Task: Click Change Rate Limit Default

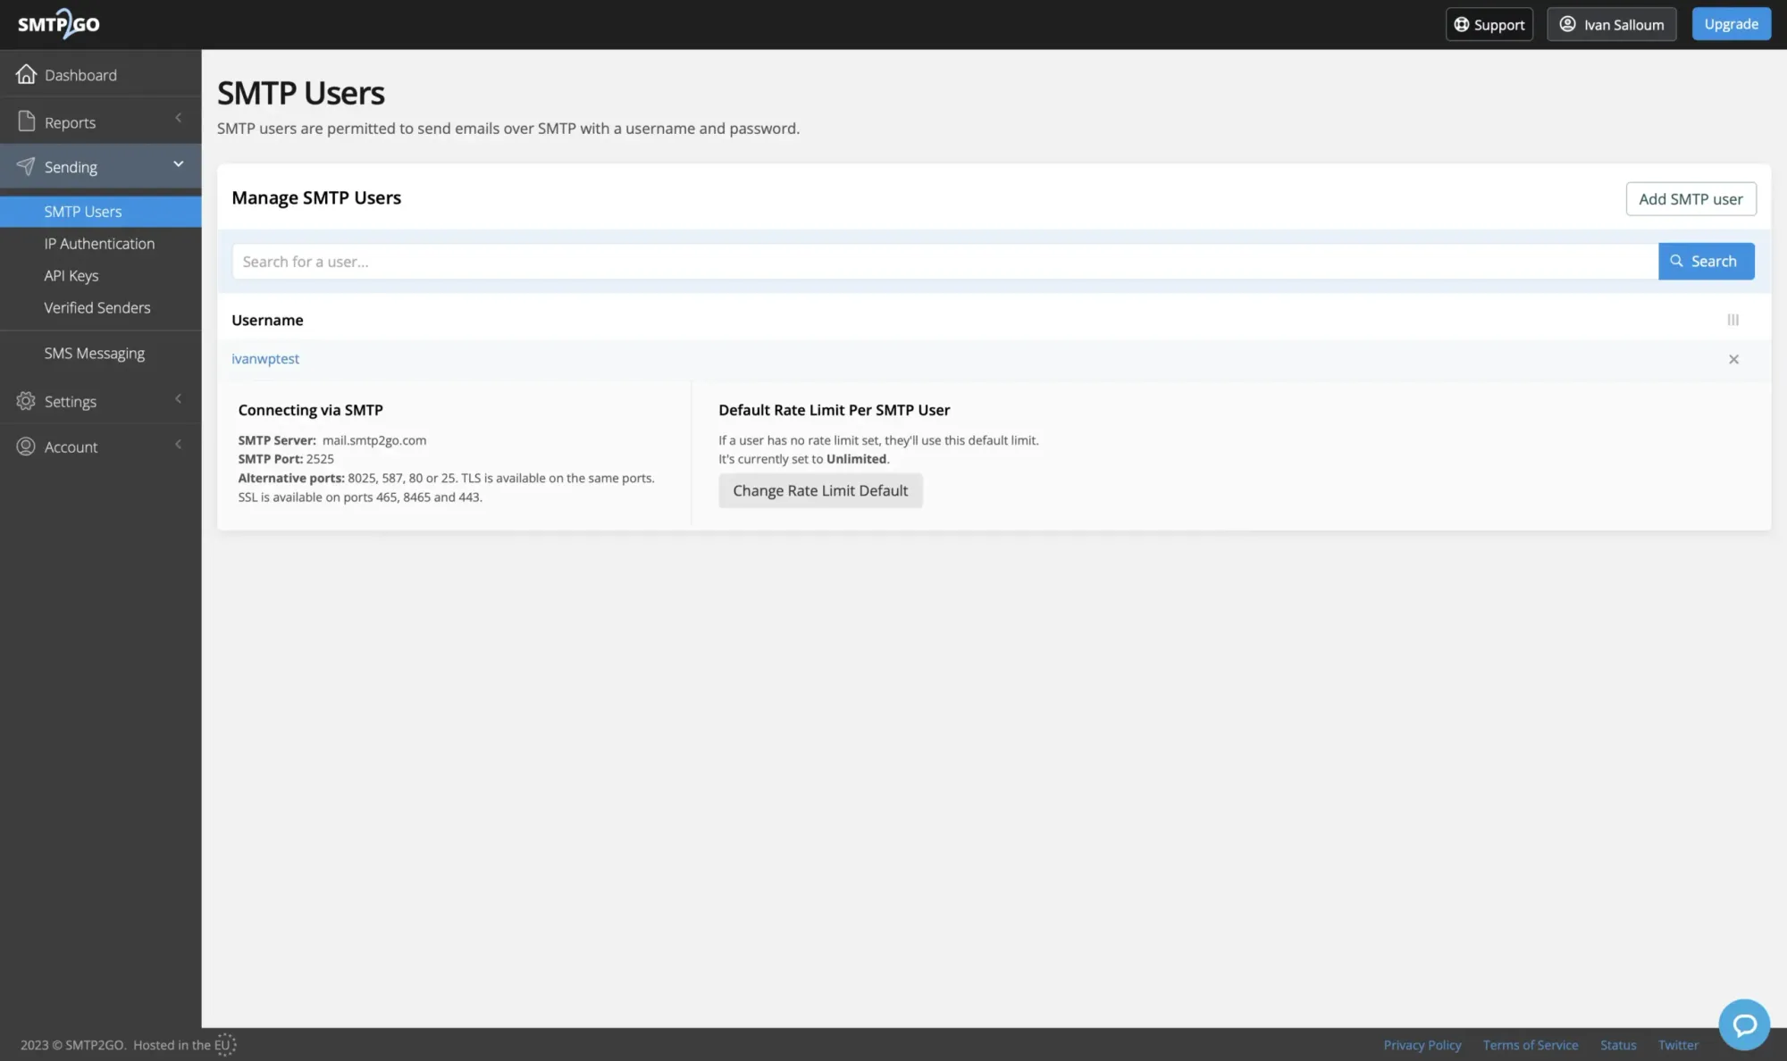Action: (x=820, y=490)
